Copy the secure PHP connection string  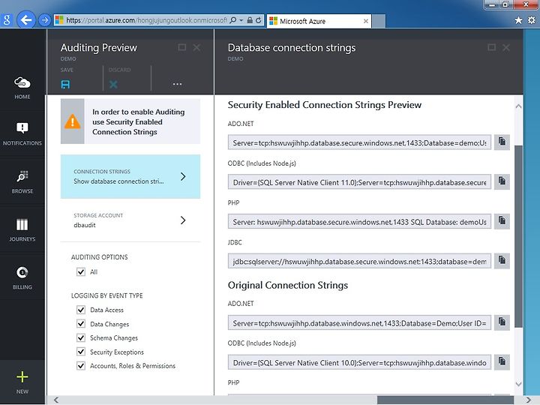pyautogui.click(x=502, y=221)
